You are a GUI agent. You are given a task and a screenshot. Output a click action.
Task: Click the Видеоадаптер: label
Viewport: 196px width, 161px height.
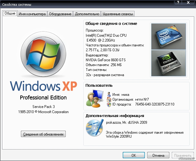point(97,55)
